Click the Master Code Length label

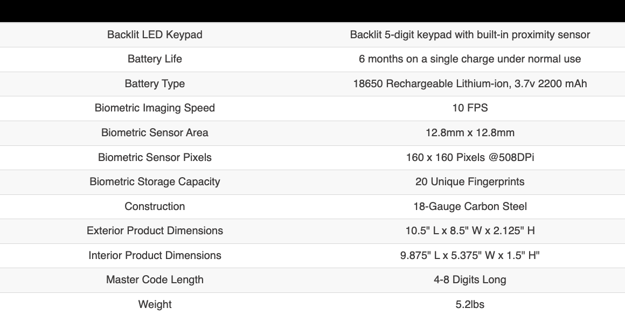point(155,279)
